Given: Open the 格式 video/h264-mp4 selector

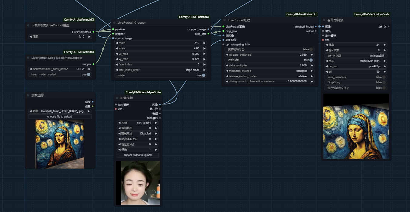Looking at the screenshot, I should (356, 61).
